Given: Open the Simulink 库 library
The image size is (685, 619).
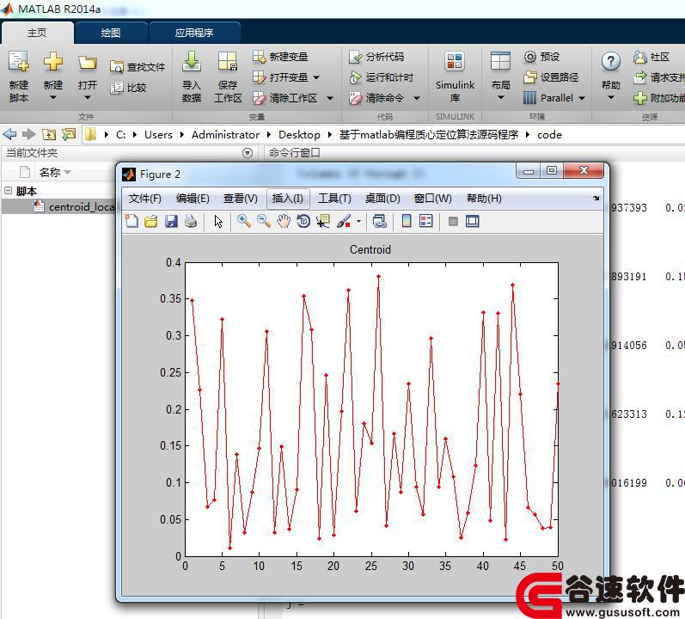Looking at the screenshot, I should [455, 77].
